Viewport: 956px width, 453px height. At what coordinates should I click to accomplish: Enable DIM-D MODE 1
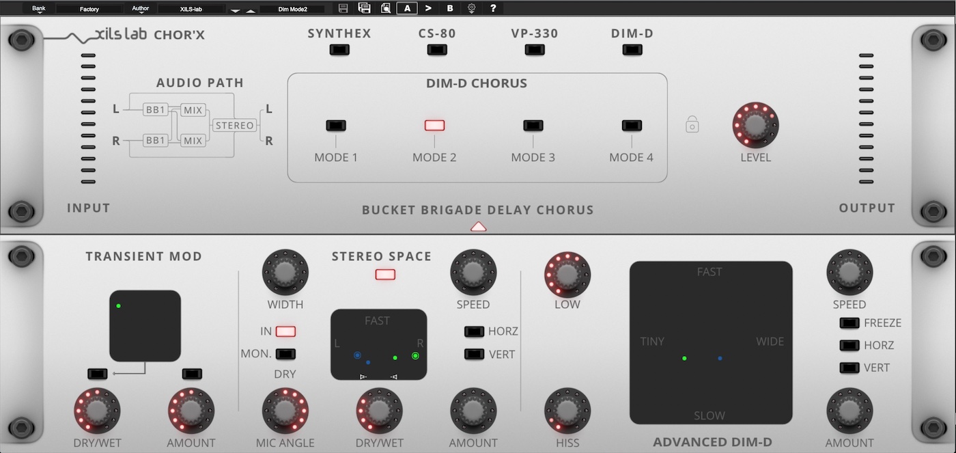point(336,126)
